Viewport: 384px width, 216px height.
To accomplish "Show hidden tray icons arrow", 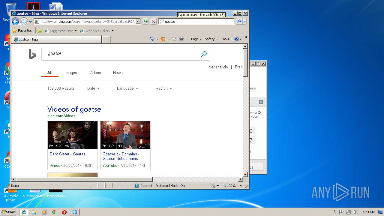I will tap(334, 212).
